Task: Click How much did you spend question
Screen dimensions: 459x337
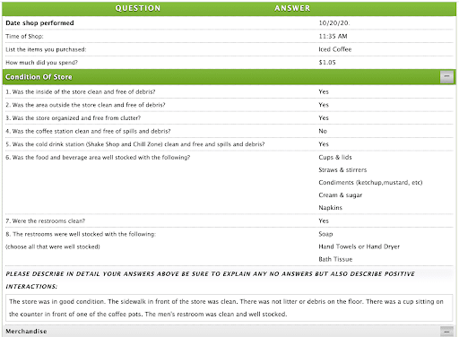Action: tap(42, 63)
